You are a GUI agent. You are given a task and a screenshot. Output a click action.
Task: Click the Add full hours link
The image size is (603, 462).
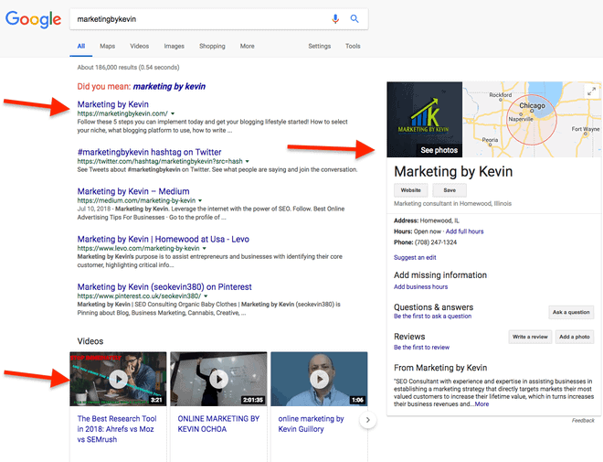click(464, 231)
